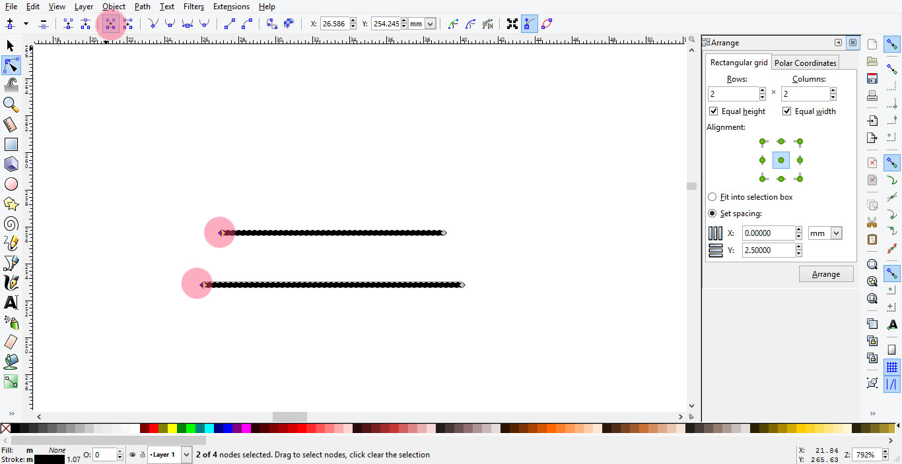
Task: Switch to the Polar Coordinates tab
Action: 805,63
